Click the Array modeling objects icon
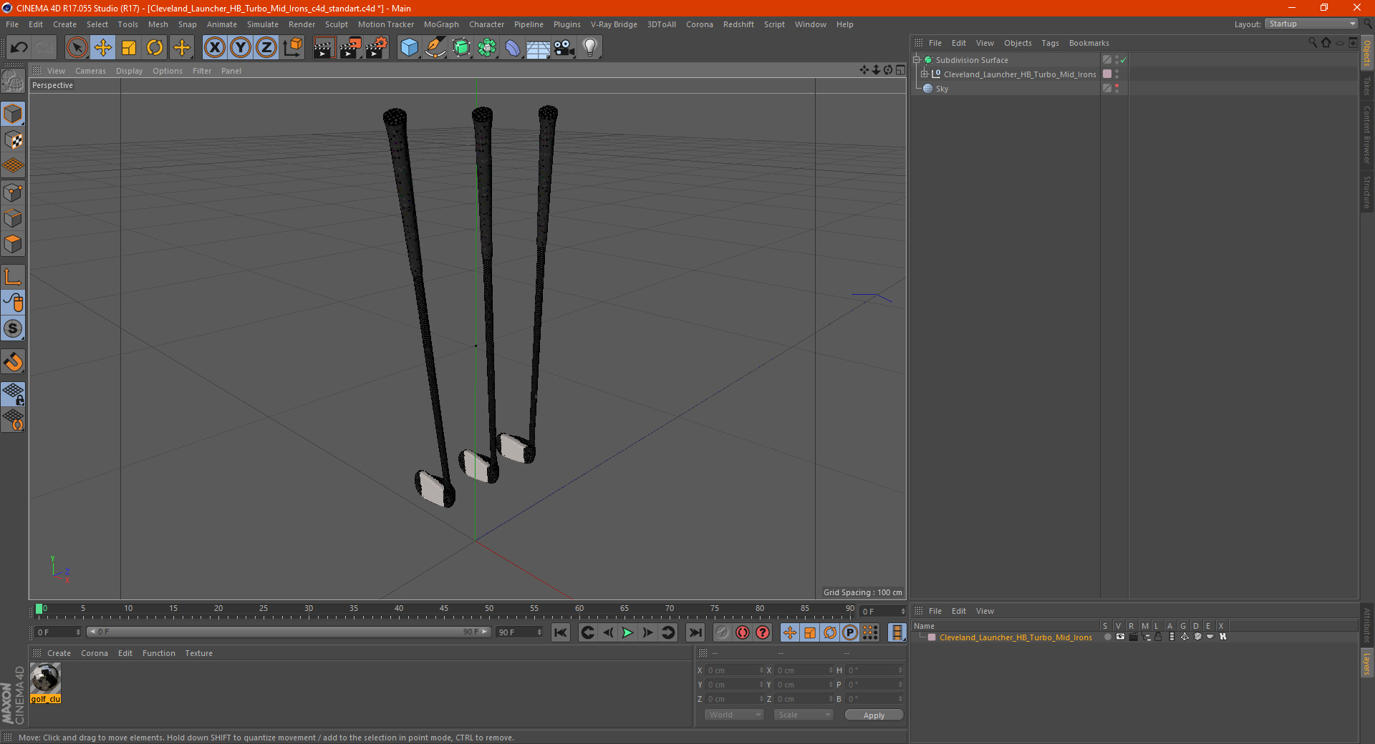Image resolution: width=1375 pixels, height=744 pixels. click(487, 48)
